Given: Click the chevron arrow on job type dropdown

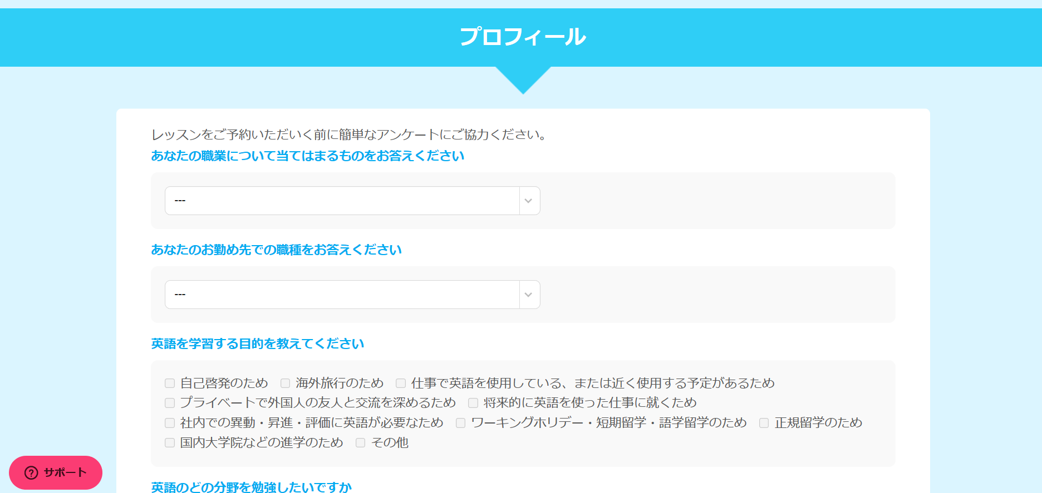Looking at the screenshot, I should coord(529,295).
